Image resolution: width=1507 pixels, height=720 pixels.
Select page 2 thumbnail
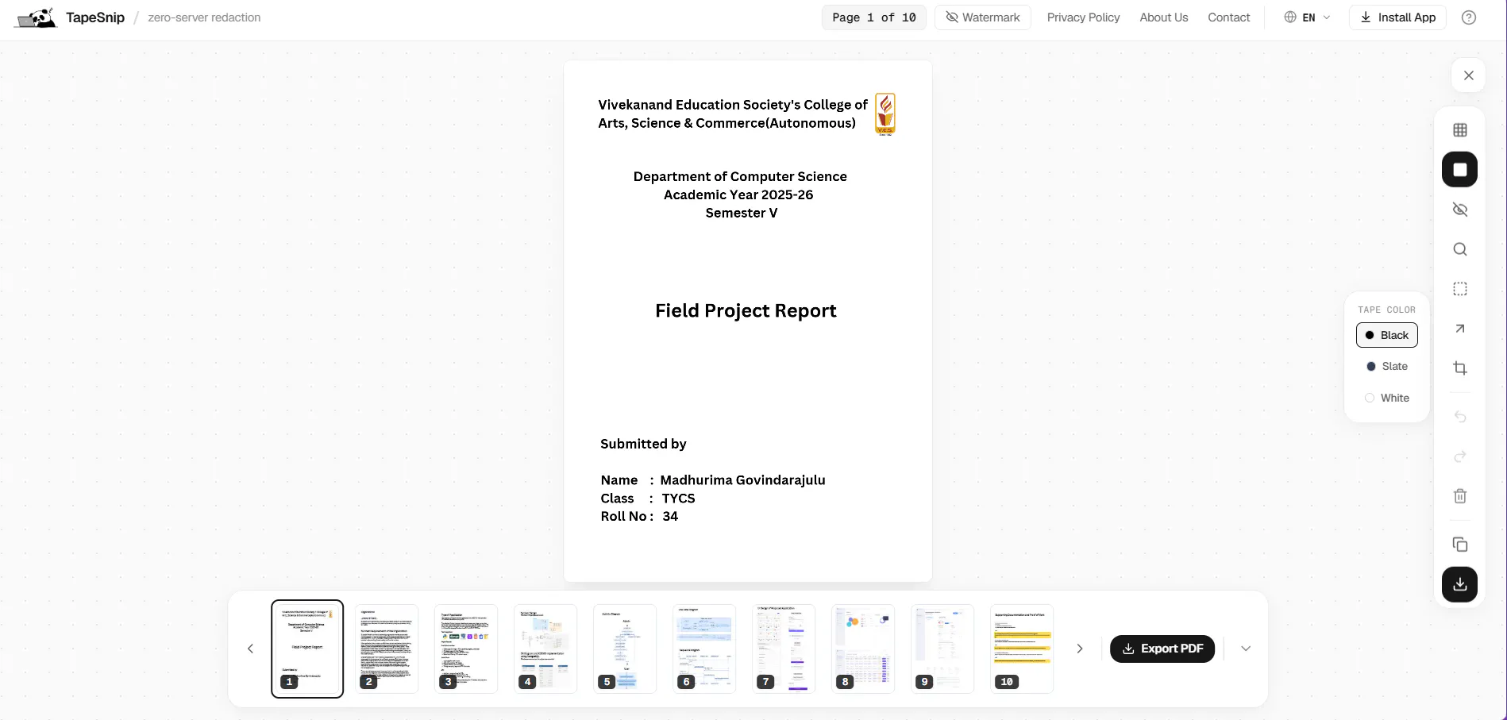coord(387,649)
